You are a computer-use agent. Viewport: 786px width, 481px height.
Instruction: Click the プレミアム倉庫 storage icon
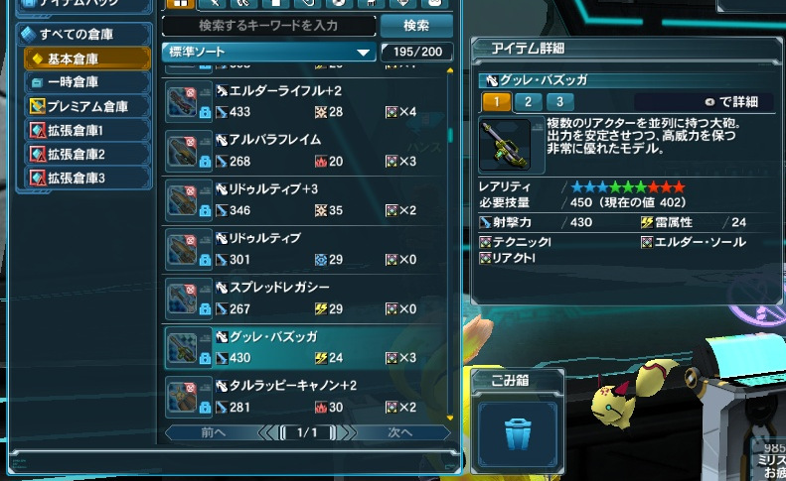pyautogui.click(x=37, y=106)
